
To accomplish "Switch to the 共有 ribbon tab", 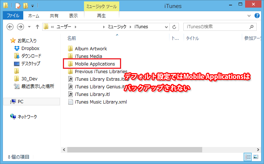I will pos(54,16).
